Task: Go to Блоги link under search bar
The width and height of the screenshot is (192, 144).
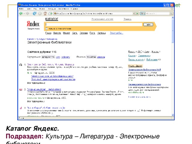Action: tap(92, 33)
